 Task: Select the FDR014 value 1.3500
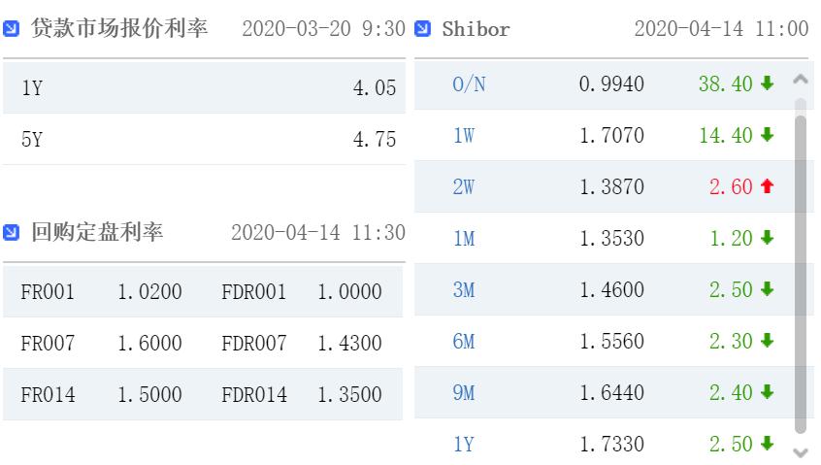pos(349,395)
